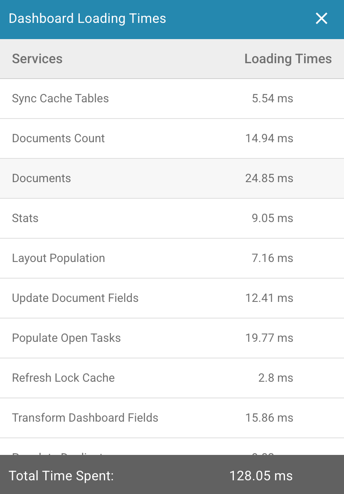Click the Refresh Lock Cache entry
The height and width of the screenshot is (494, 344).
63,378
